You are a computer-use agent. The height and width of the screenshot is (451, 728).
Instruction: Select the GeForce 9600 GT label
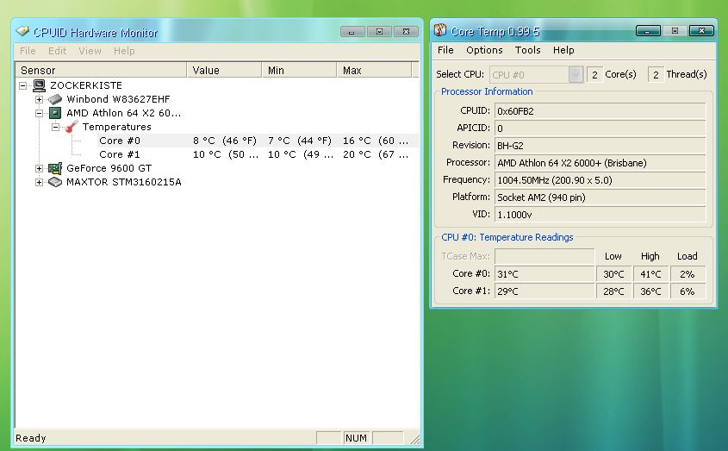coord(109,168)
